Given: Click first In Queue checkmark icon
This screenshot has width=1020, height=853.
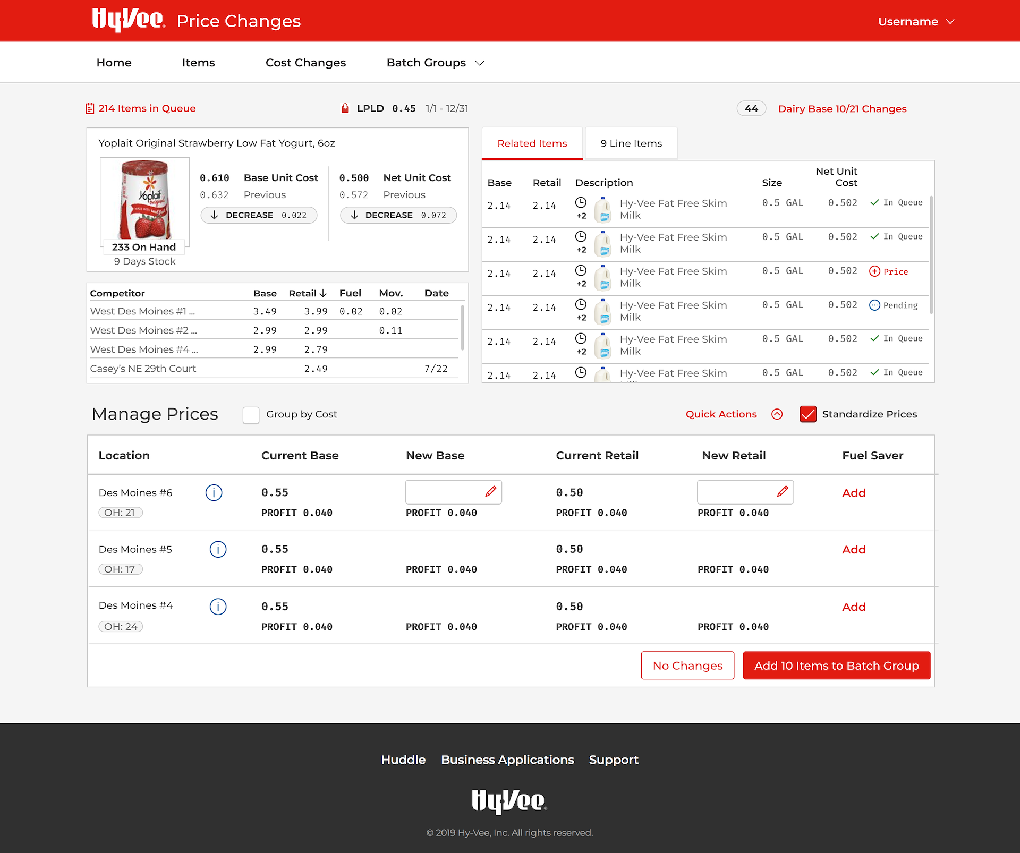Looking at the screenshot, I should point(874,202).
